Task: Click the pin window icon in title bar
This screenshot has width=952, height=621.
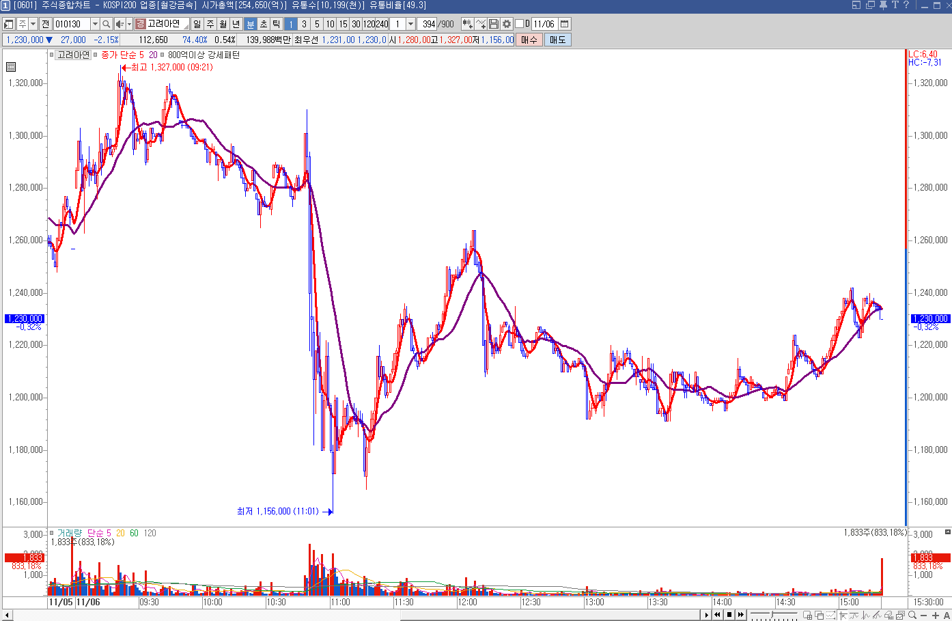Action: [883, 5]
